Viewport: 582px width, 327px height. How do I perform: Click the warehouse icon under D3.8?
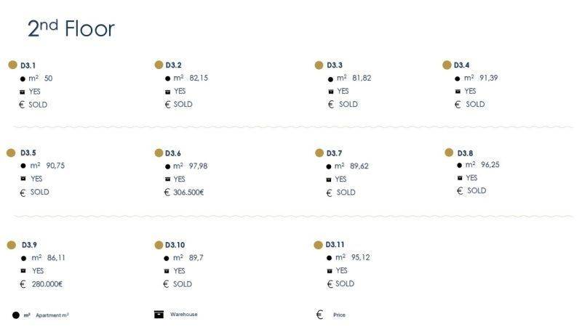(459, 178)
